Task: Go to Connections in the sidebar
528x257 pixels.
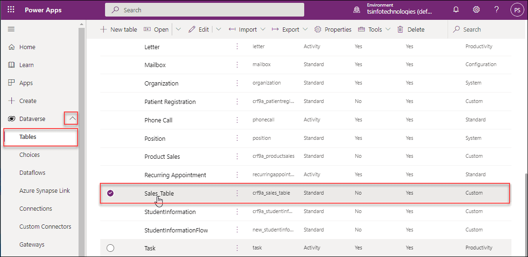Action: 35,208
